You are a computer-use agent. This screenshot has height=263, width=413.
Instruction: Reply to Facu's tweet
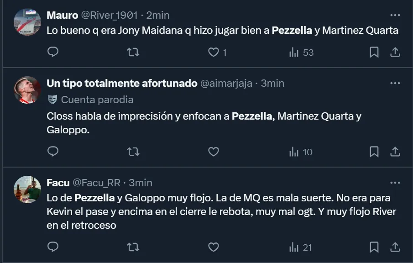(53, 247)
